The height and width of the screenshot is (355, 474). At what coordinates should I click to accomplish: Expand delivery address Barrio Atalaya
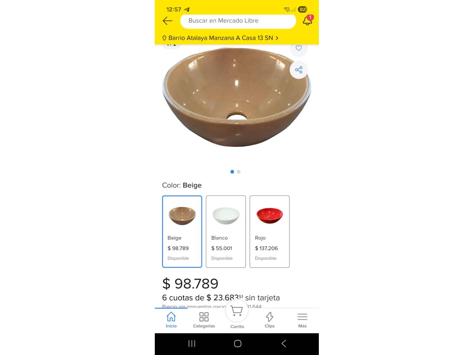220,38
